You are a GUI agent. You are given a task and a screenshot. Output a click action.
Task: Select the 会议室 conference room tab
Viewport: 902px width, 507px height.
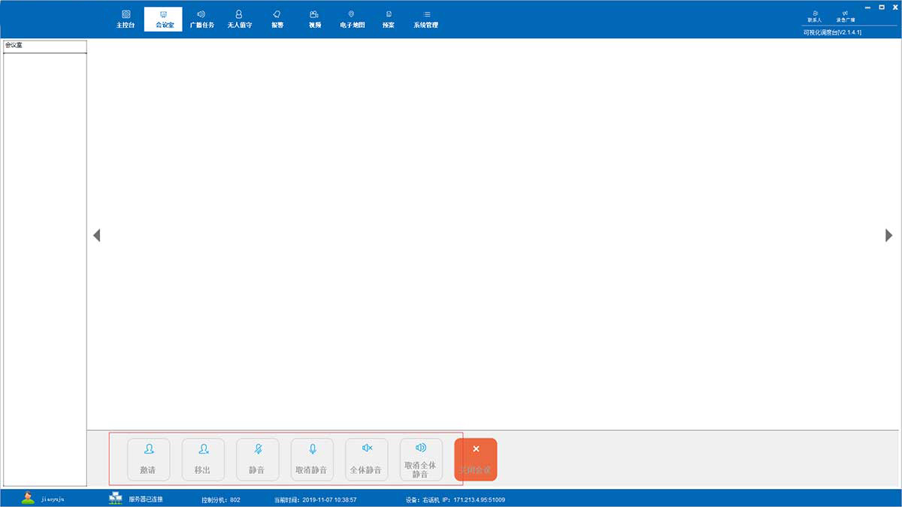coord(164,19)
